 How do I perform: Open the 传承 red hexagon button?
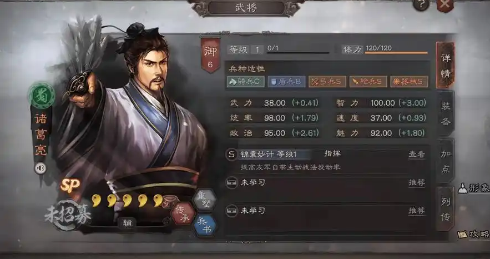point(183,213)
